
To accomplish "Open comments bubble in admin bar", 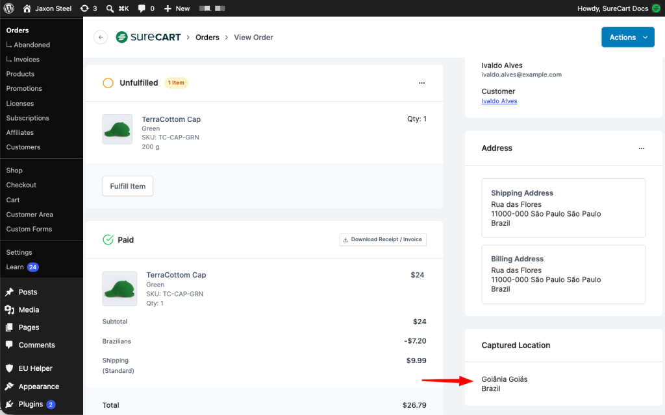I will [146, 8].
